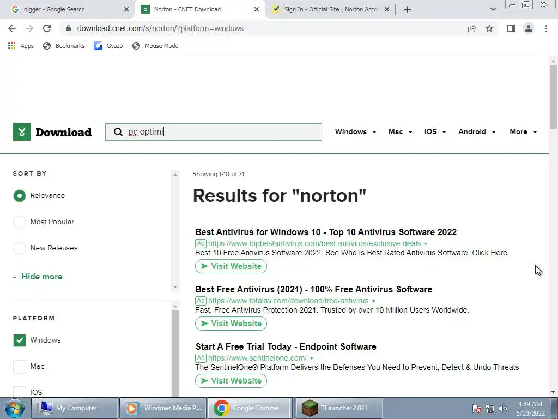Switch to TLauncher 2.841 in taskbar
The width and height of the screenshot is (558, 419).
point(339,408)
